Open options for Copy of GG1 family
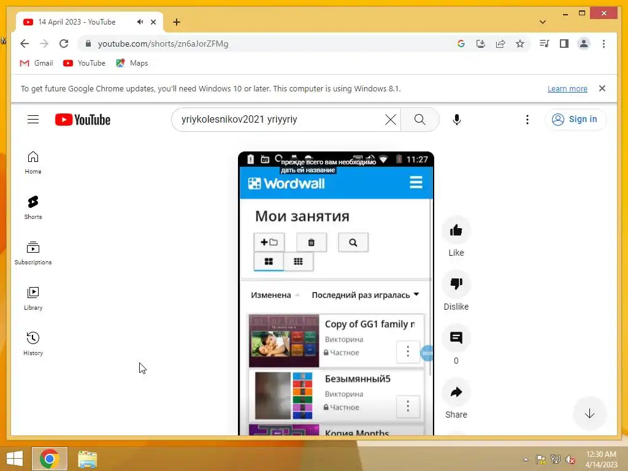This screenshot has width=628, height=471. [408, 351]
